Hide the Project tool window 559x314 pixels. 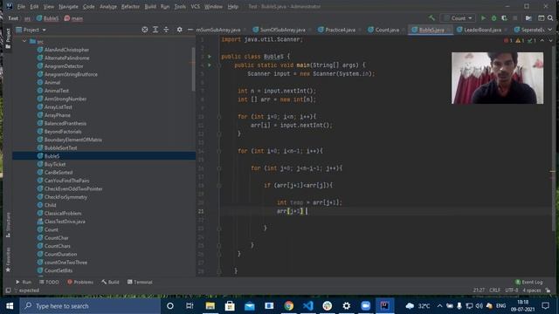[x=190, y=30]
